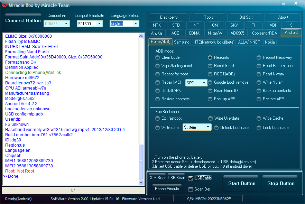Click the log scrollbar thumb
Screen dimensions: 305x204
click(x=141, y=162)
